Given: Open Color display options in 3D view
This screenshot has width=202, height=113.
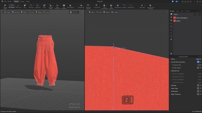Looking at the screenshot, I should coord(31,12).
